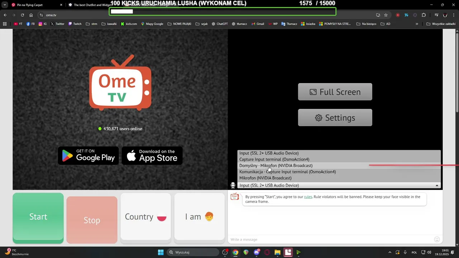Open the FB bookmark
This screenshot has width=459, height=258.
pyautogui.click(x=30, y=24)
